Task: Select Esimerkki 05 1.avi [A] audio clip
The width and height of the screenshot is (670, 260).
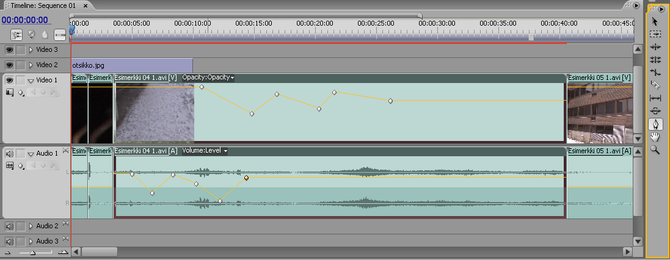Action: 600,182
